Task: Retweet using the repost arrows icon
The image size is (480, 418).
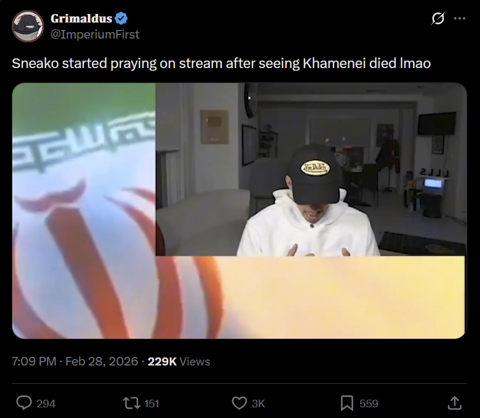Action: (x=131, y=403)
